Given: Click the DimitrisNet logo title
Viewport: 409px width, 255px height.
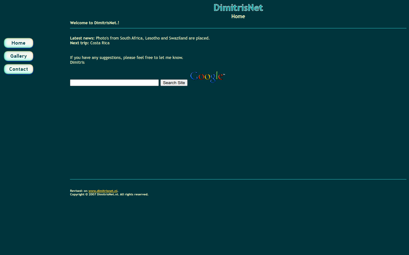Looking at the screenshot, I should [238, 7].
